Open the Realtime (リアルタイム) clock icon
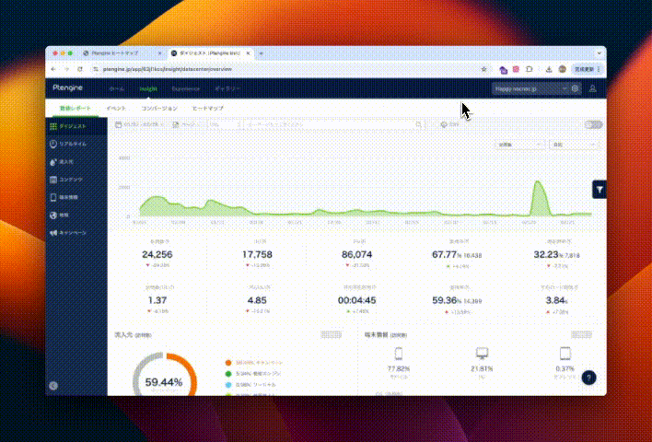 tap(53, 144)
